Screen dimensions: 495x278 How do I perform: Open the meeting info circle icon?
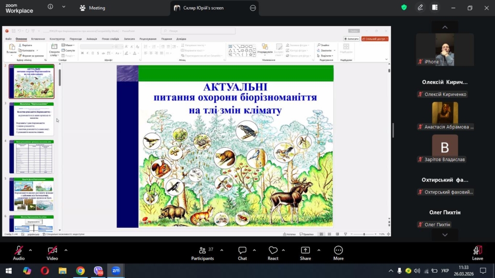[51, 7]
